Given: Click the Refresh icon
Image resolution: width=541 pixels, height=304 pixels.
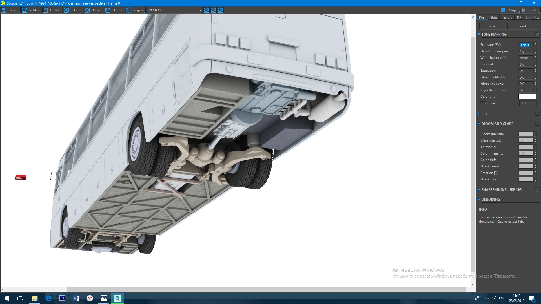Looking at the screenshot, I should point(66,10).
